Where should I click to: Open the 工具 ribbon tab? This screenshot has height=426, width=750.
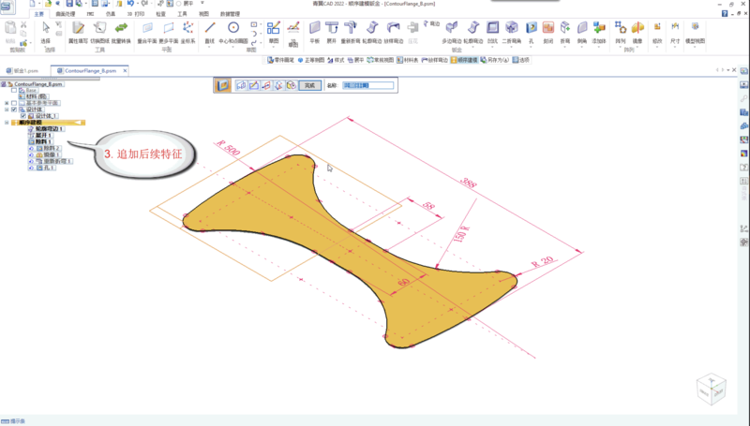click(x=183, y=15)
